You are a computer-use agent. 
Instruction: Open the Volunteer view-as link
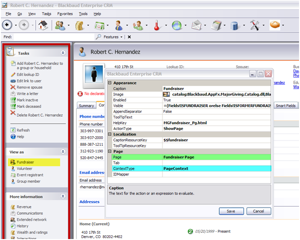coord(24,169)
